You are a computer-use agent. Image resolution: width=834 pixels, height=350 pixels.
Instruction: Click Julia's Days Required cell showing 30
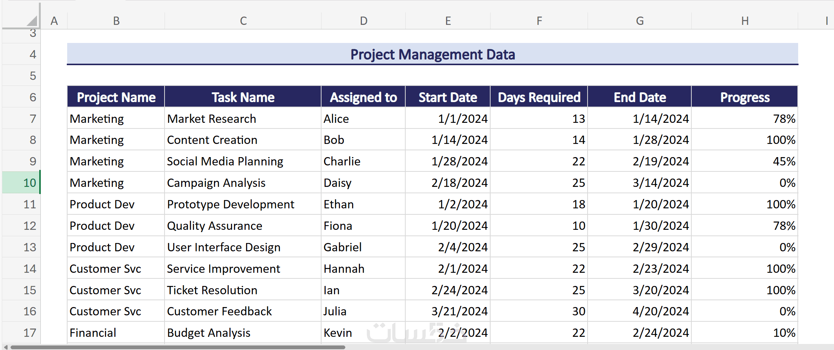539,311
